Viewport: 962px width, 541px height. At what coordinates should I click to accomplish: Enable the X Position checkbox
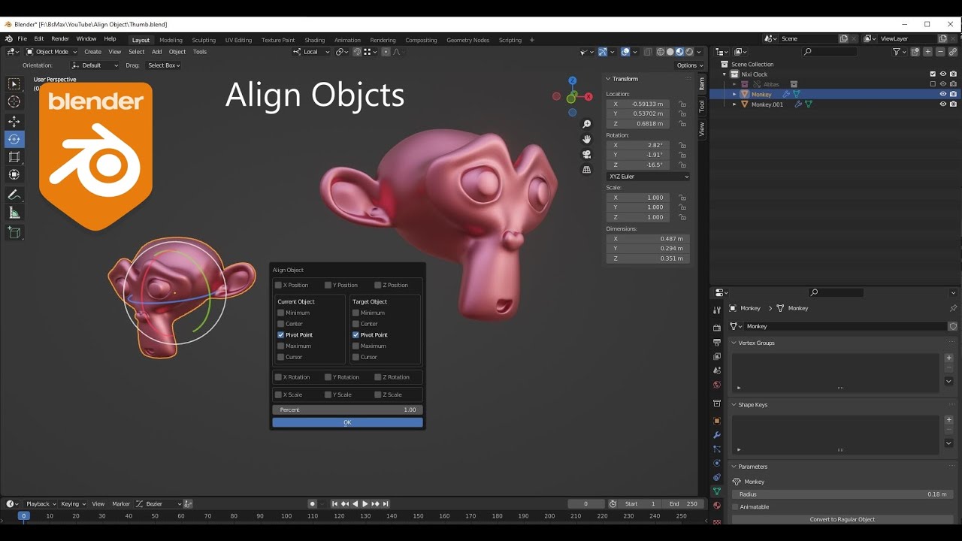[278, 285]
